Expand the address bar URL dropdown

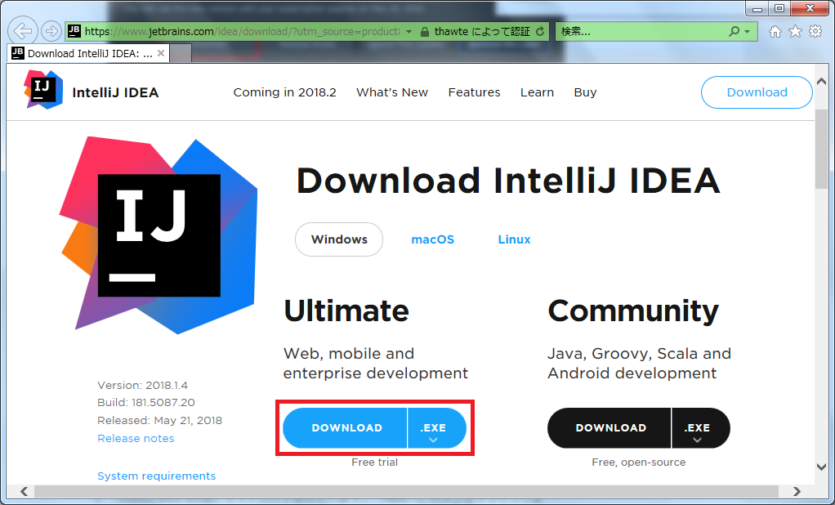click(409, 32)
